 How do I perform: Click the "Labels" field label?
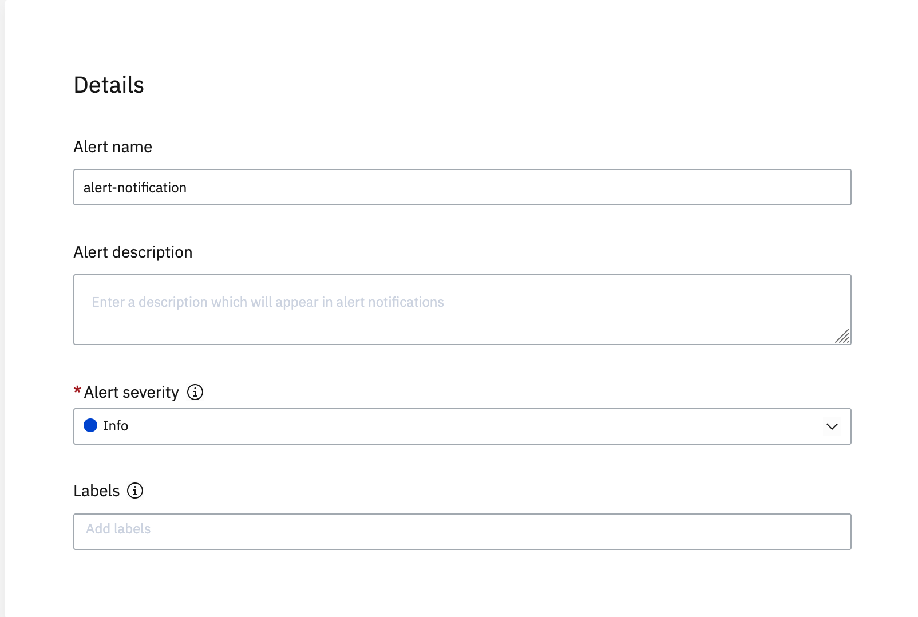point(97,491)
